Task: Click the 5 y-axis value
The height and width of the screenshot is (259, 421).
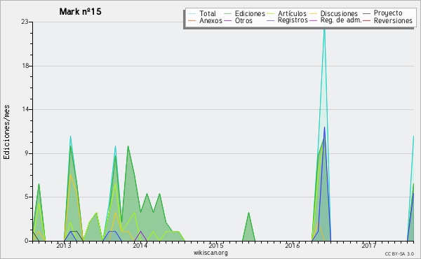Action: coord(27,197)
